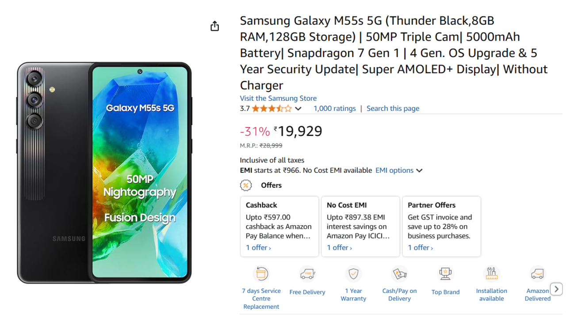The width and height of the screenshot is (566, 318).
Task: Click Search this page link
Action: coord(393,109)
